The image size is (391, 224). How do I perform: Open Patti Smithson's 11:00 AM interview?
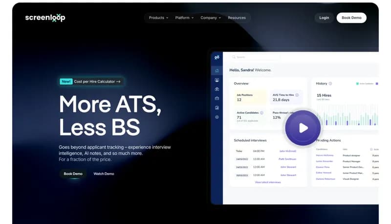point(266,159)
